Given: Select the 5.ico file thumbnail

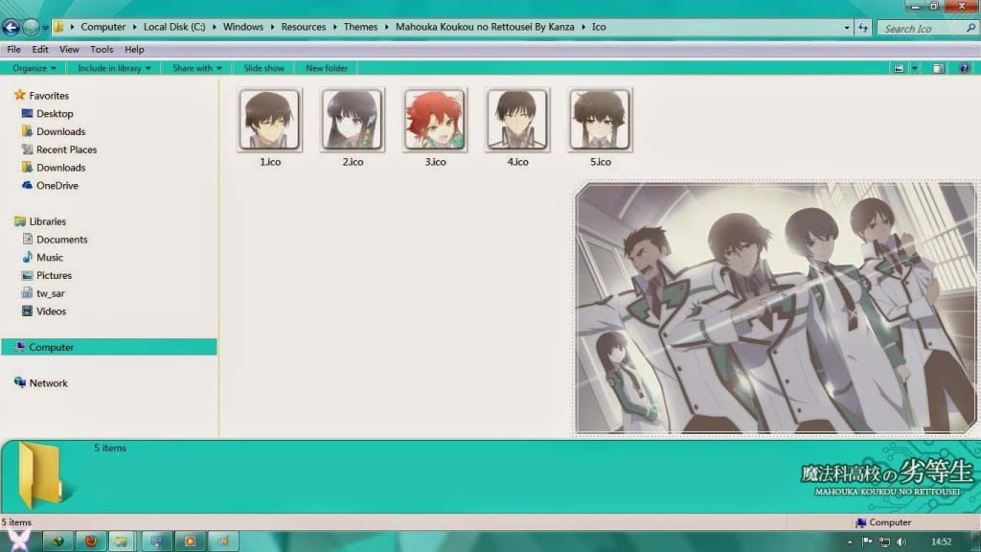Looking at the screenshot, I should [600, 120].
